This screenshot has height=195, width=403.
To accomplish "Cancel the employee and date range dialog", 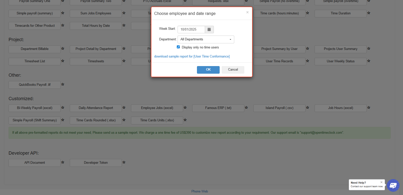I will pos(233,70).
